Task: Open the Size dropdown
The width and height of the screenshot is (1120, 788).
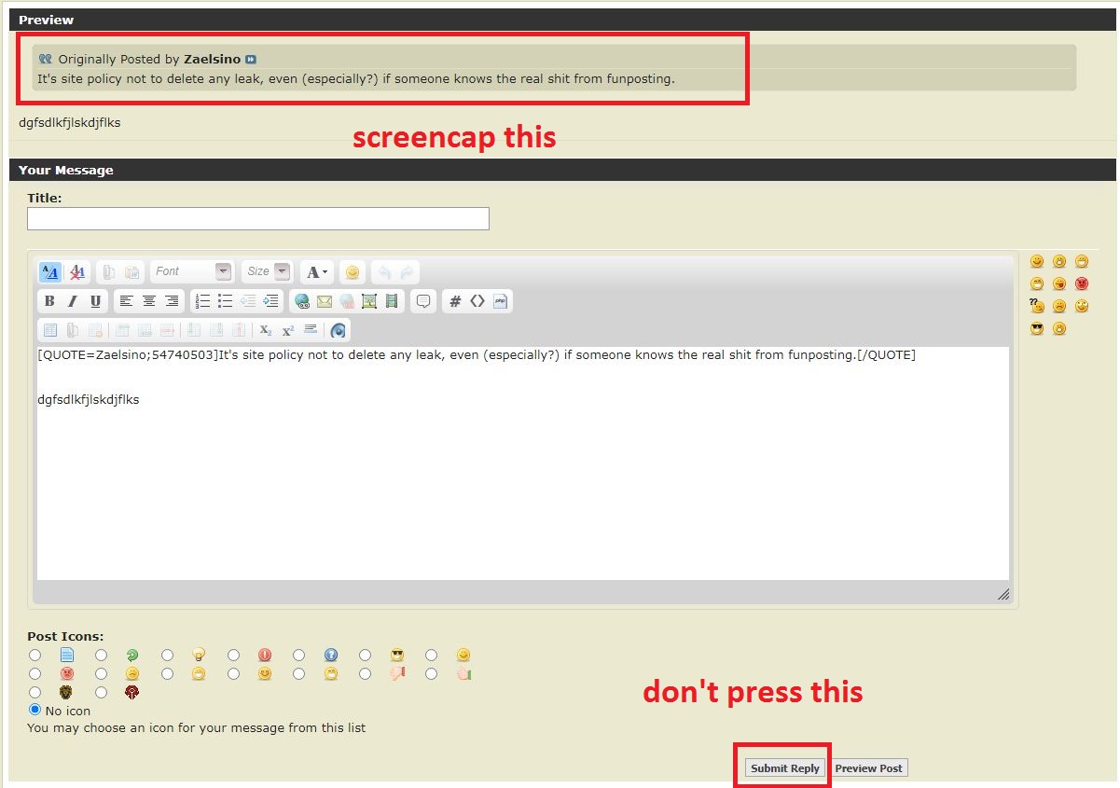Action: (267, 271)
